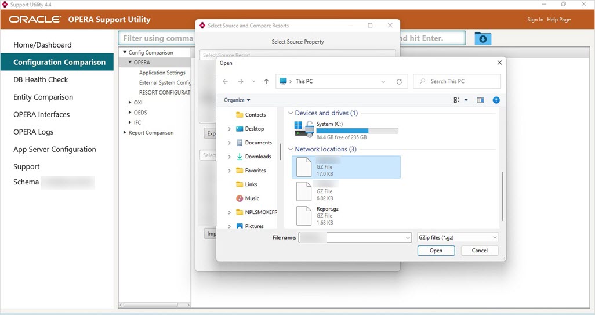Screen dimensions: 595x315
Task: Open Music folder in navigation pane
Action: coord(248,198)
